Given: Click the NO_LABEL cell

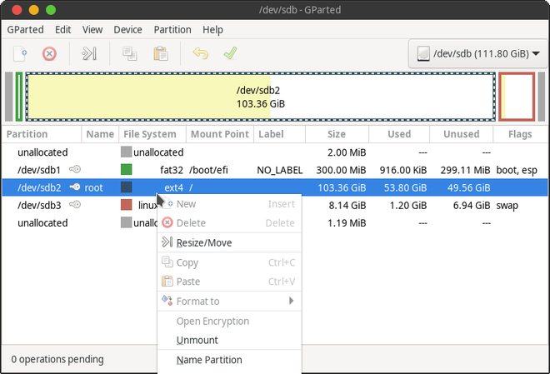Looking at the screenshot, I should tap(279, 171).
